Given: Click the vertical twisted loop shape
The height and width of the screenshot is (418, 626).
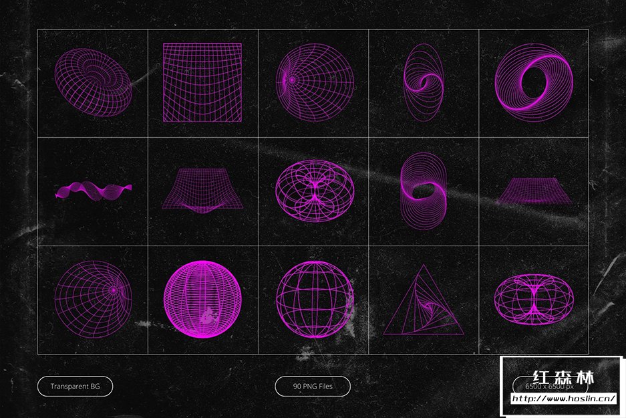Looking at the screenshot, I should (423, 191).
